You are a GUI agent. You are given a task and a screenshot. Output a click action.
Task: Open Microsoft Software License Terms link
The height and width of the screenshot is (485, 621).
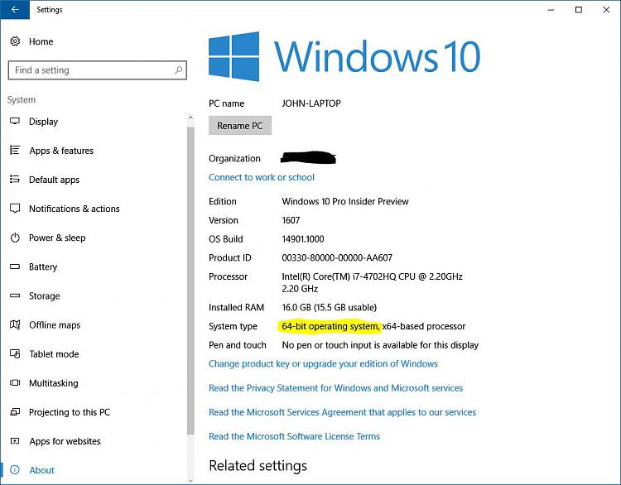pos(294,436)
